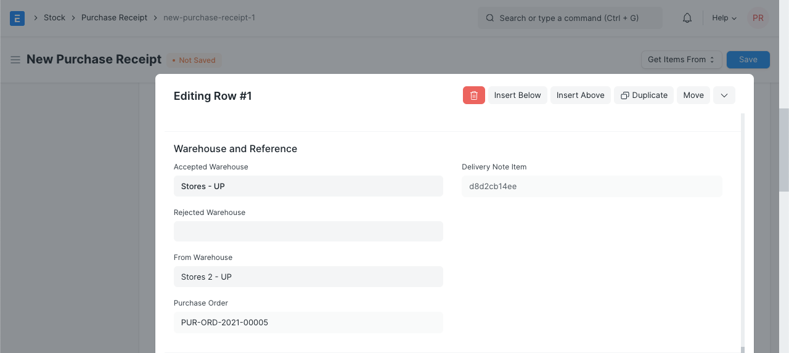Image resolution: width=789 pixels, height=353 pixels.
Task: Click Insert Above button
Action: [580, 95]
